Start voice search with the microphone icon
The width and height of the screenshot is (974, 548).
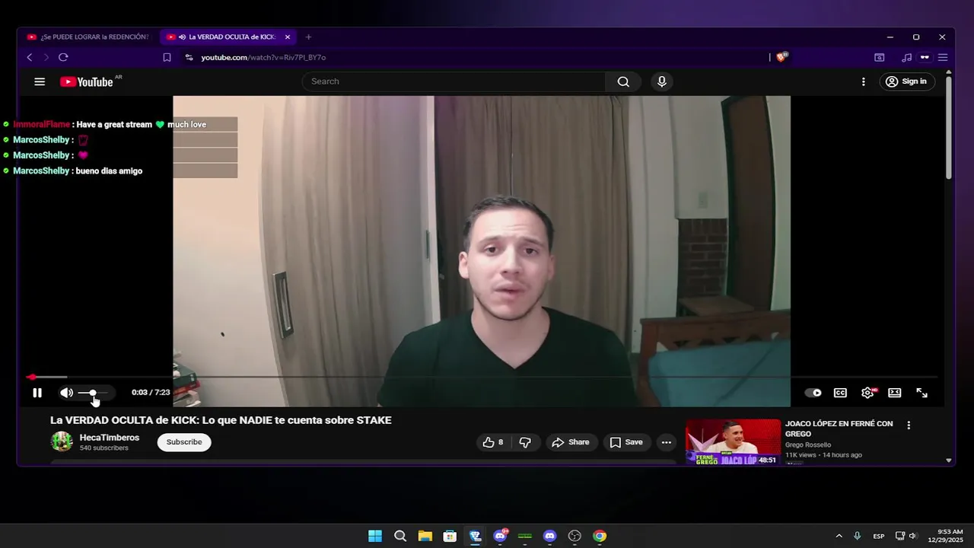[x=662, y=81]
